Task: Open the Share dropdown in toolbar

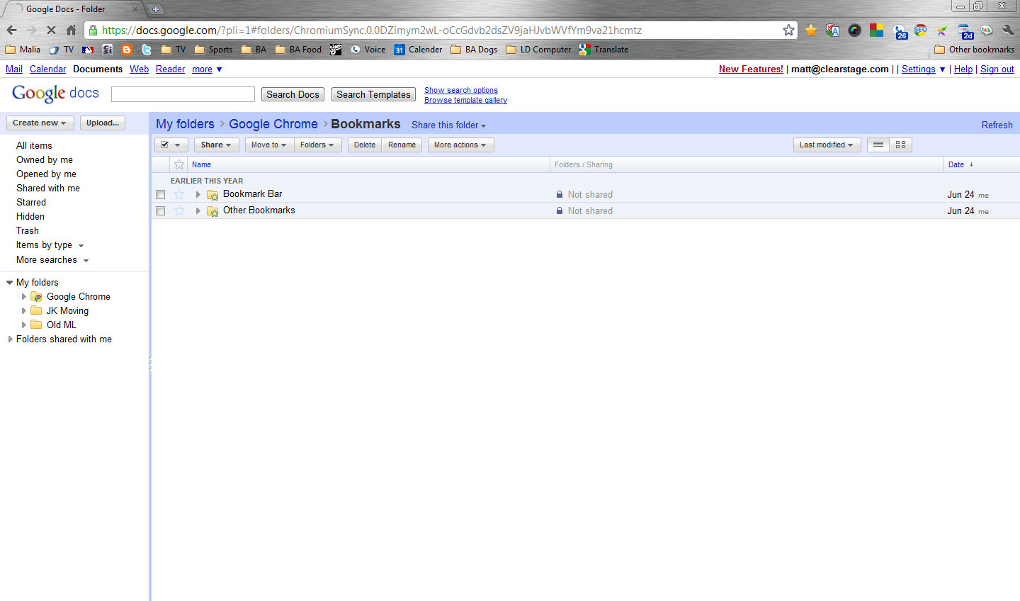Action: click(x=216, y=145)
